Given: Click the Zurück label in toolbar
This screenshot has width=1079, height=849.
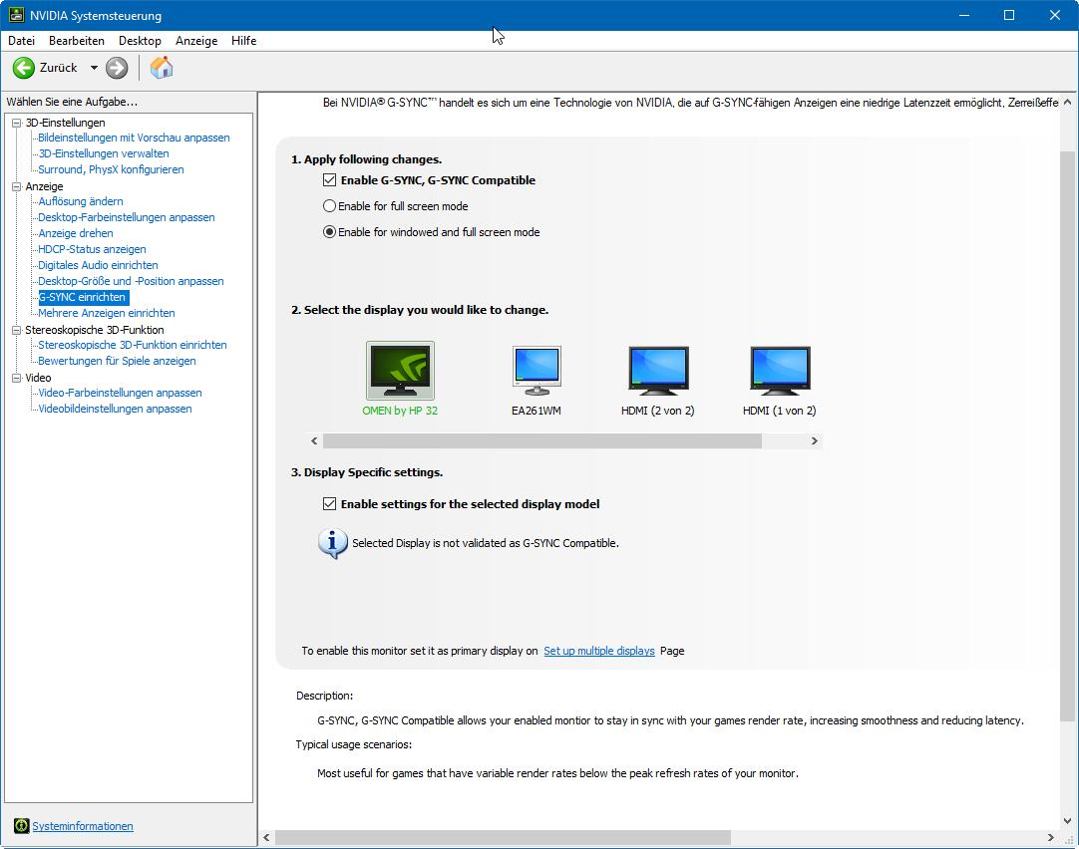Looking at the screenshot, I should click(59, 68).
